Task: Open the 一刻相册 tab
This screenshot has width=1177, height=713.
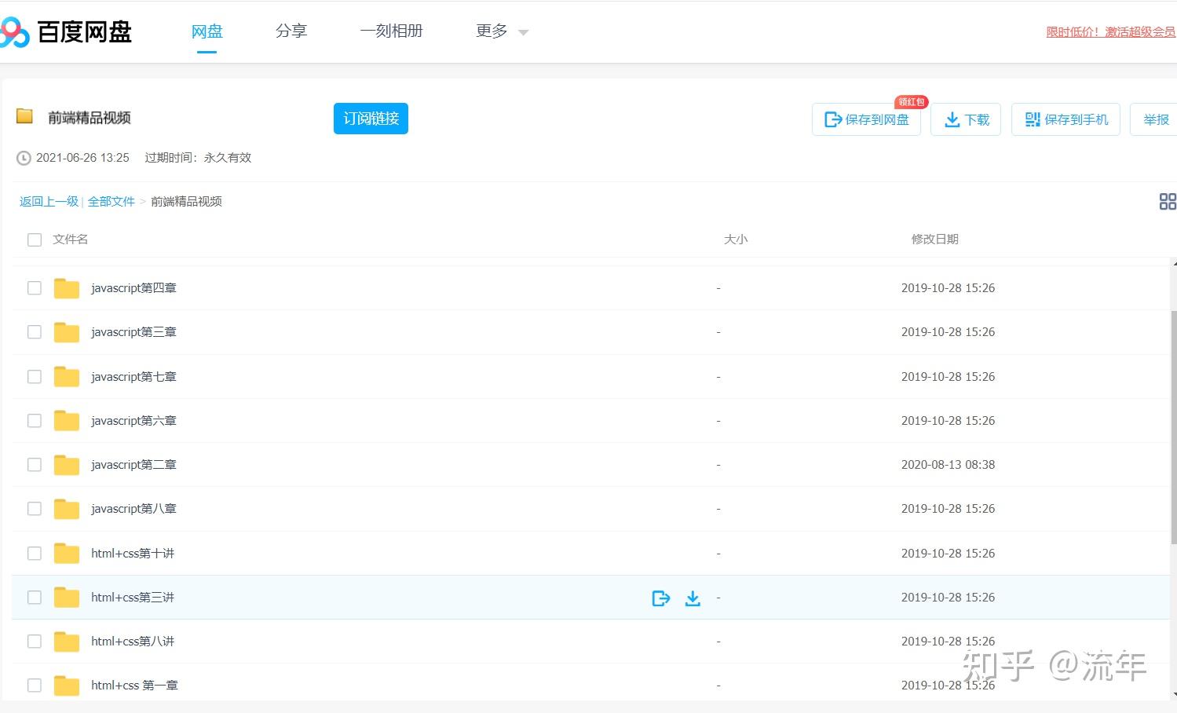Action: coord(392,31)
